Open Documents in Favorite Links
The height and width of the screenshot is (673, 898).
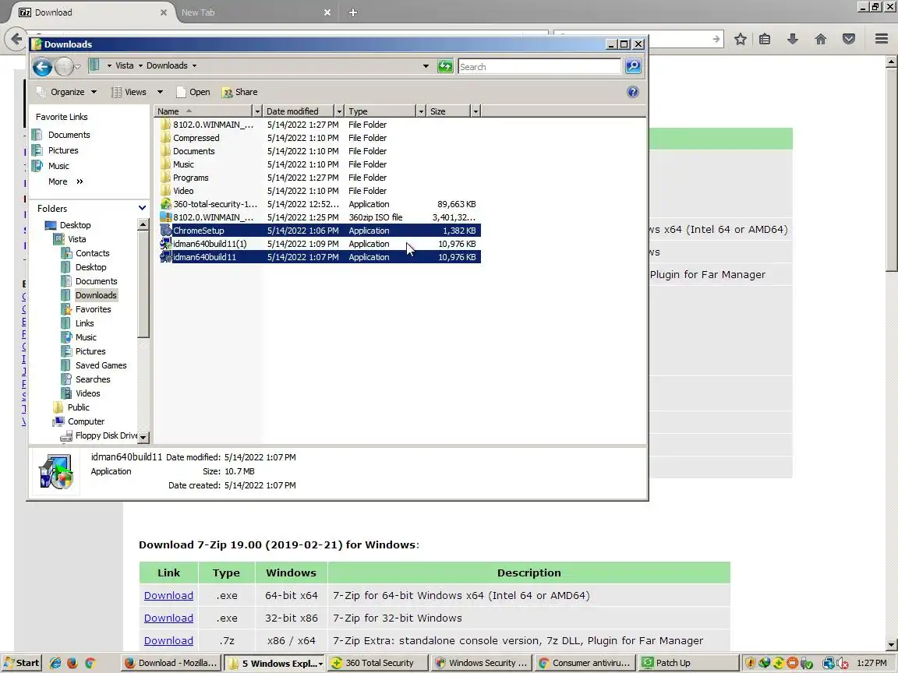click(69, 135)
